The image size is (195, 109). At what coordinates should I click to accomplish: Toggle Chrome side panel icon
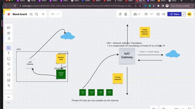pos(163,6)
